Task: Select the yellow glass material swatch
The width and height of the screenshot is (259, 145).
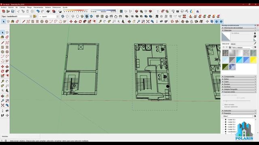Action: point(253,60)
